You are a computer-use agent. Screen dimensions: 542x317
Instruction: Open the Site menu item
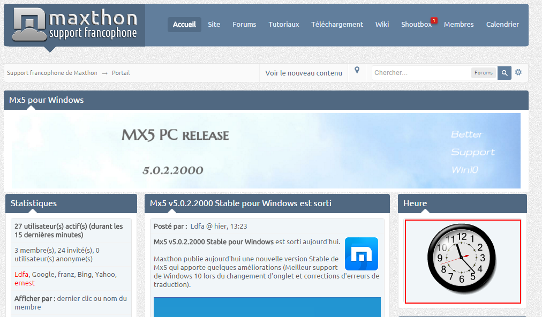tap(214, 25)
